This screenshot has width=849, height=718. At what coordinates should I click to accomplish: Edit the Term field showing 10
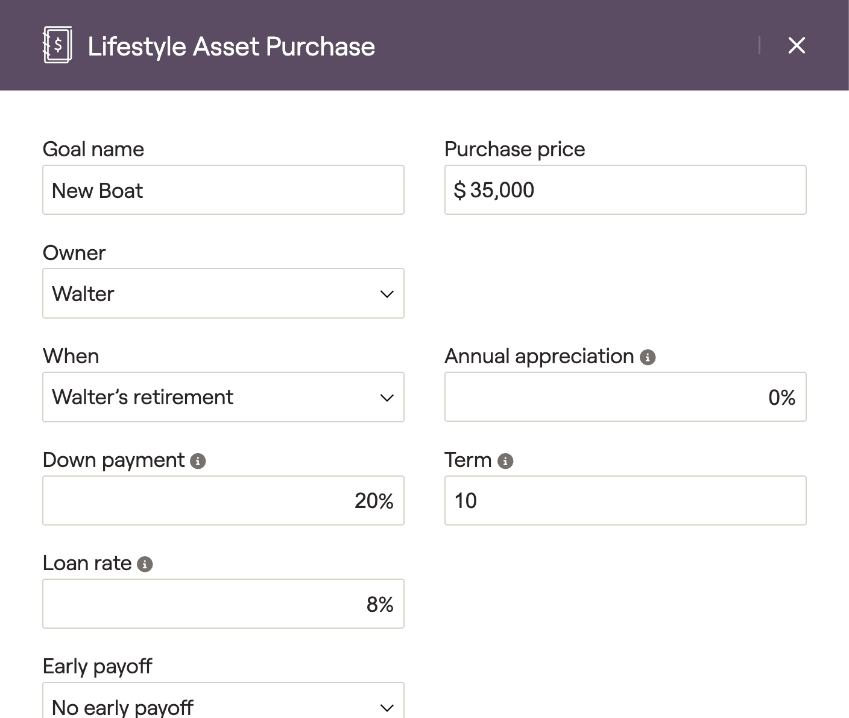(625, 501)
